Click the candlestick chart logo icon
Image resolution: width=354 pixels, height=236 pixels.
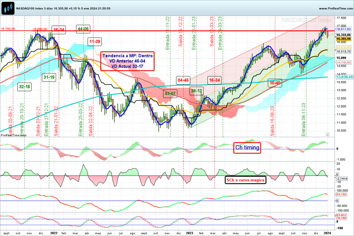click(8, 8)
